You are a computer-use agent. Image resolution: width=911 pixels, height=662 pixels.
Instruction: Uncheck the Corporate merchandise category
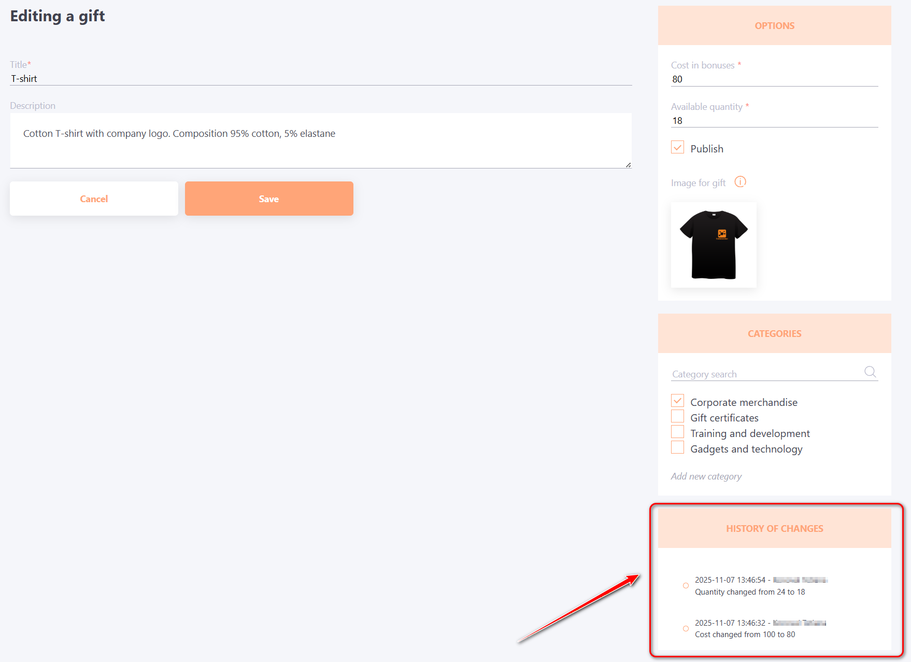coord(677,401)
